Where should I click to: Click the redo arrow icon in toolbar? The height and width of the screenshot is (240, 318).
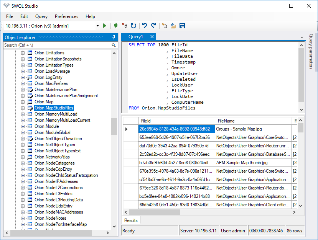click(x=153, y=26)
